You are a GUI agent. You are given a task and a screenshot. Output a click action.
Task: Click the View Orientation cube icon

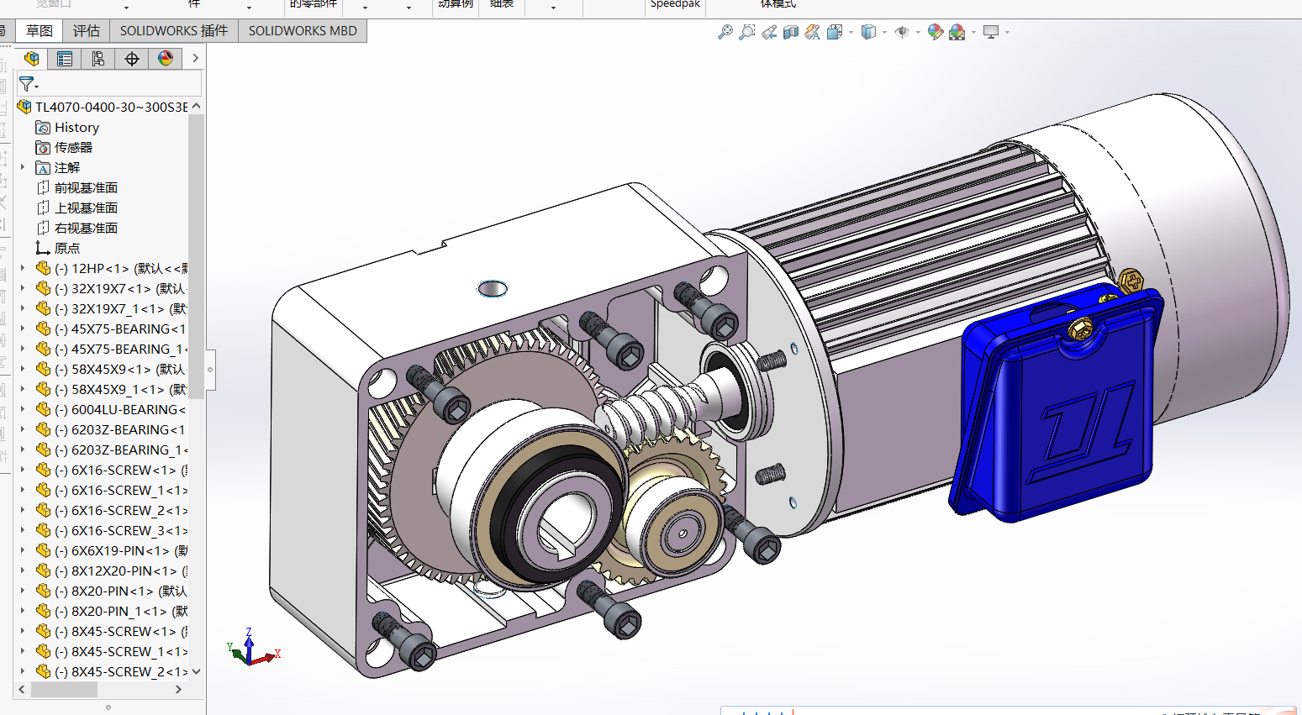coord(835,32)
